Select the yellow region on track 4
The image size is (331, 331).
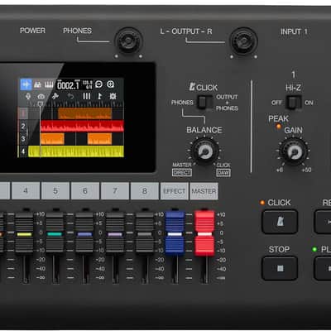76,151
